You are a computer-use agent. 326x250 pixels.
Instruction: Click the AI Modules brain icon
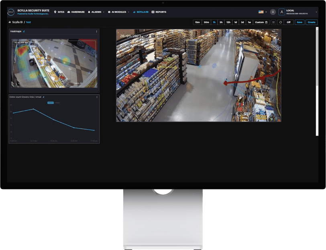tap(109, 12)
